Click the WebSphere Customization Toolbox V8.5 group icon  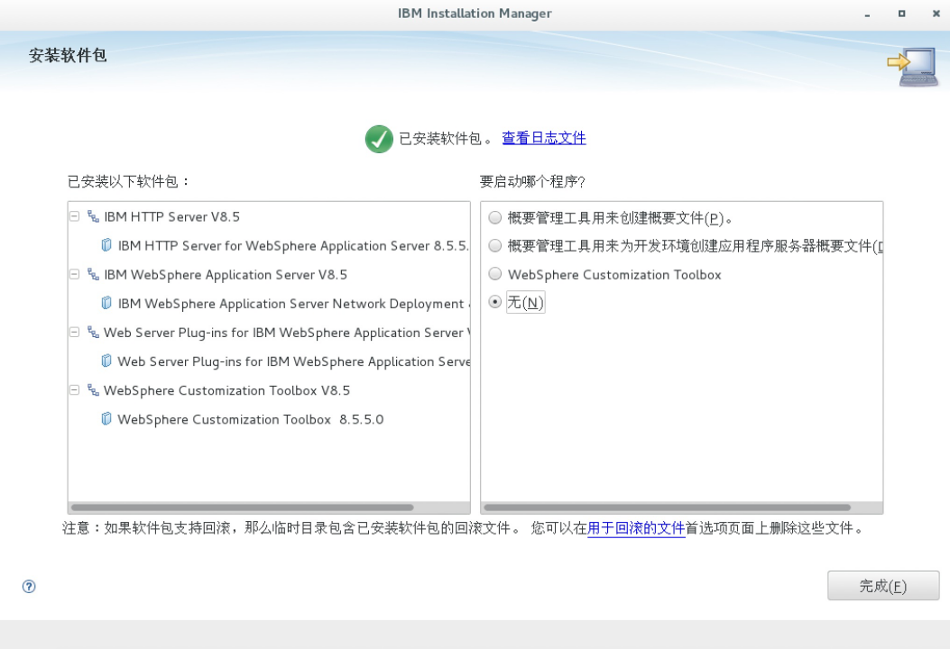[93, 390]
